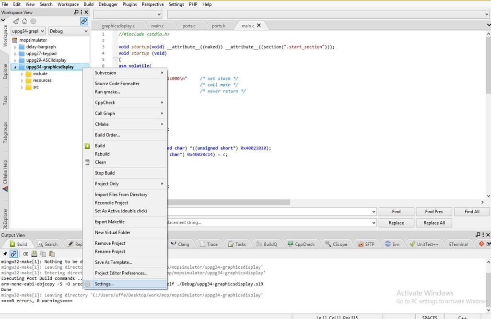Click the Find Prev button
491x319 pixels.
(434, 212)
